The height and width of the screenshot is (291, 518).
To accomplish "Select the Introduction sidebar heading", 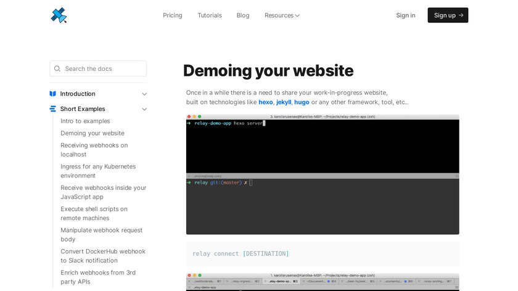I will click(78, 94).
